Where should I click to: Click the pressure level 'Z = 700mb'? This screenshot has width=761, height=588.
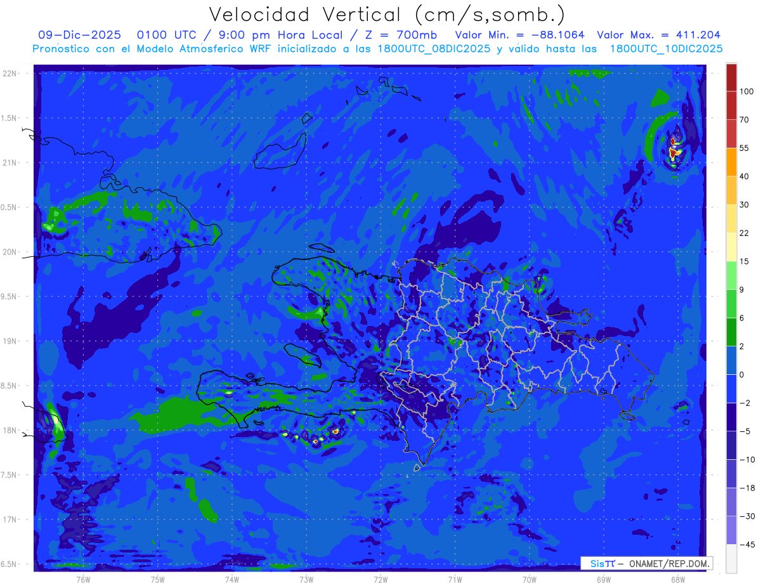401,35
